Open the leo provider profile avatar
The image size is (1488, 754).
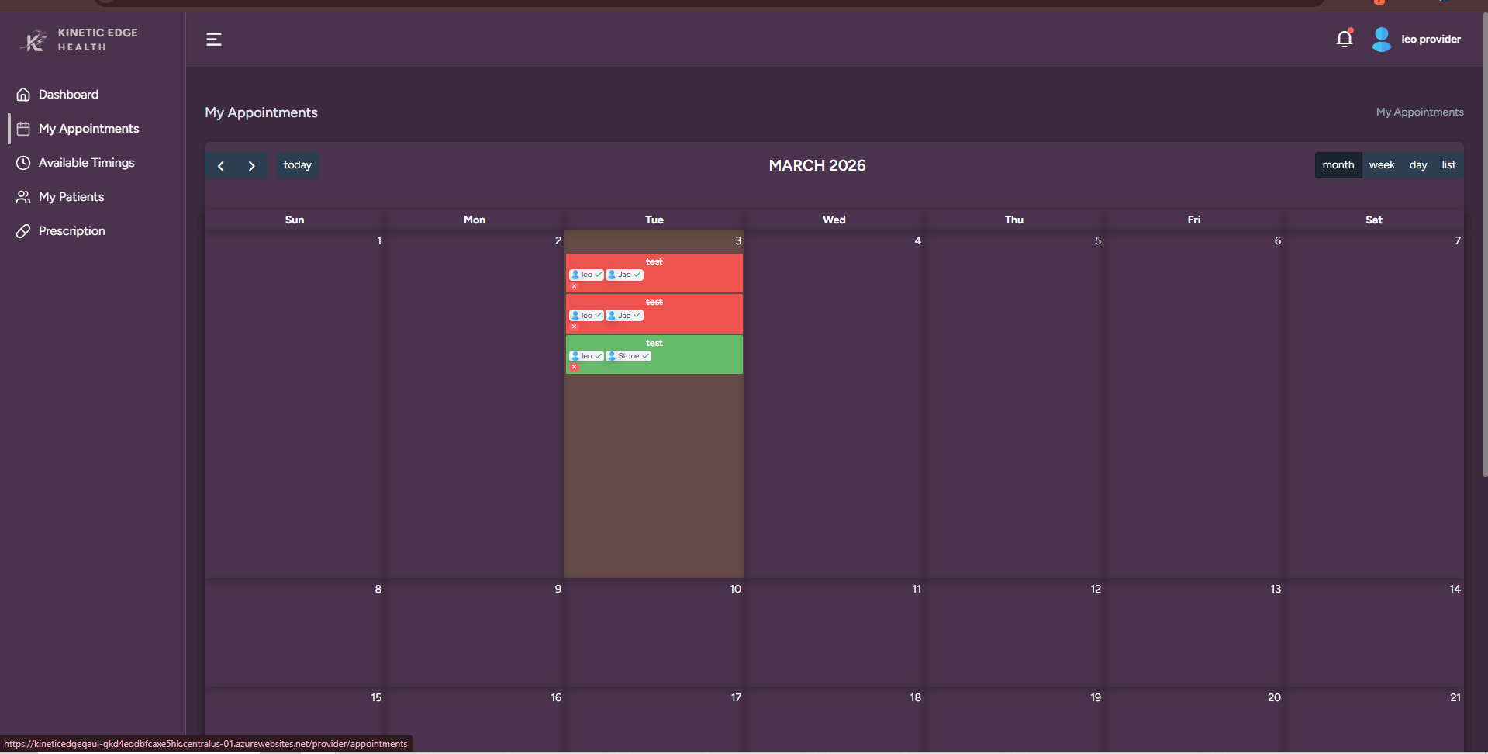pyautogui.click(x=1381, y=40)
